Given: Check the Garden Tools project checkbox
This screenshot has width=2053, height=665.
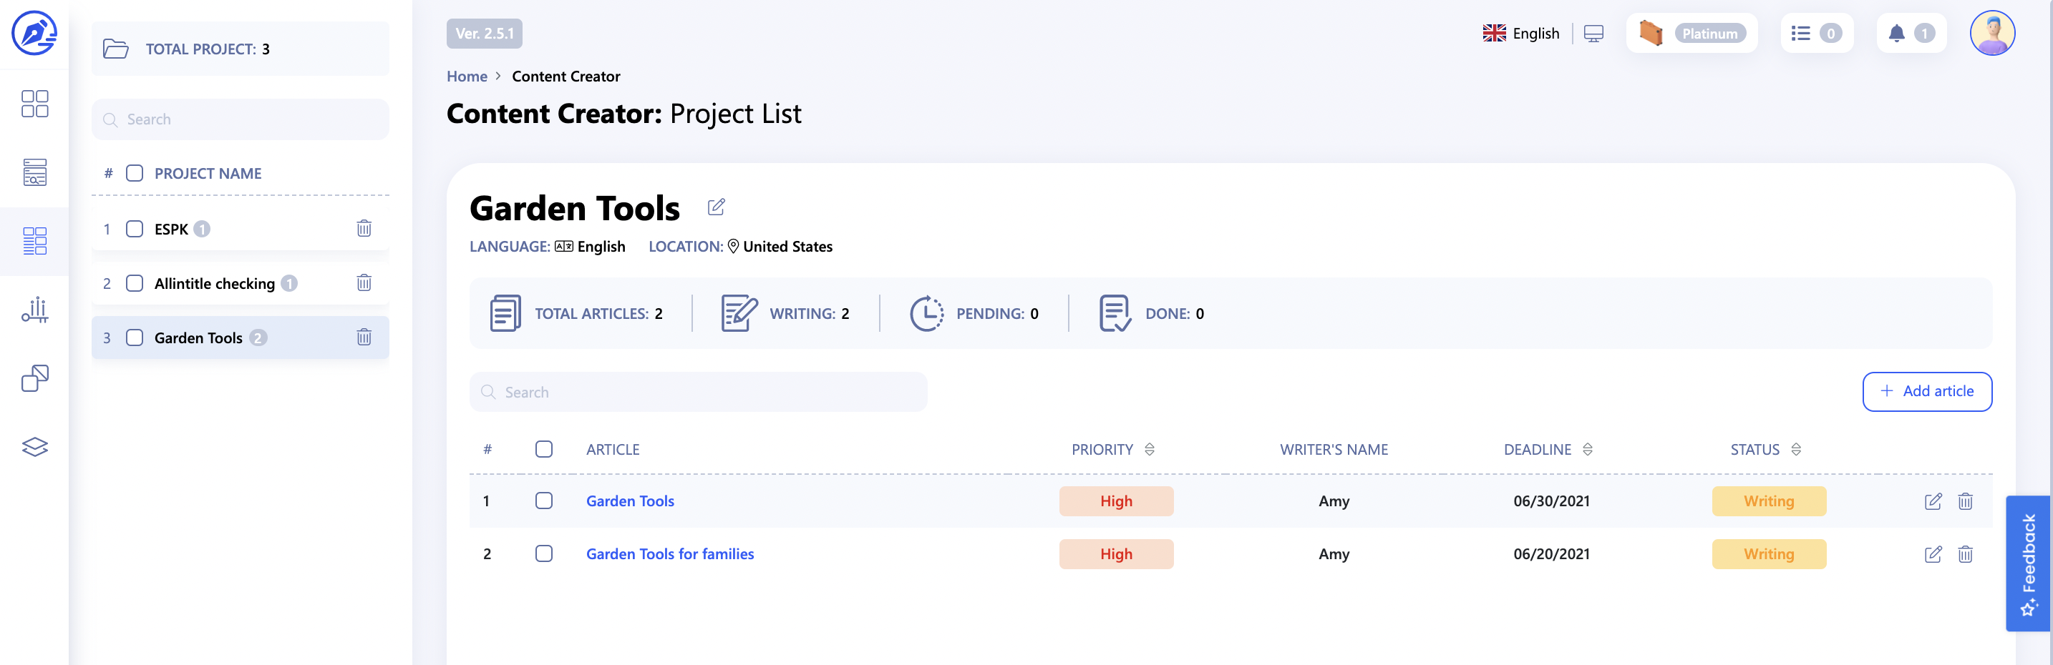Looking at the screenshot, I should [135, 337].
